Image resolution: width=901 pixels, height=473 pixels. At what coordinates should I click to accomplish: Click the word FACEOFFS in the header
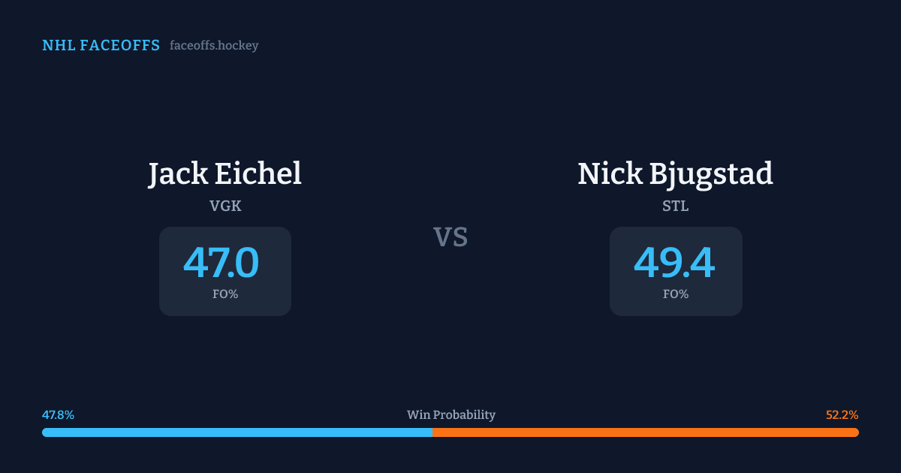(x=120, y=46)
